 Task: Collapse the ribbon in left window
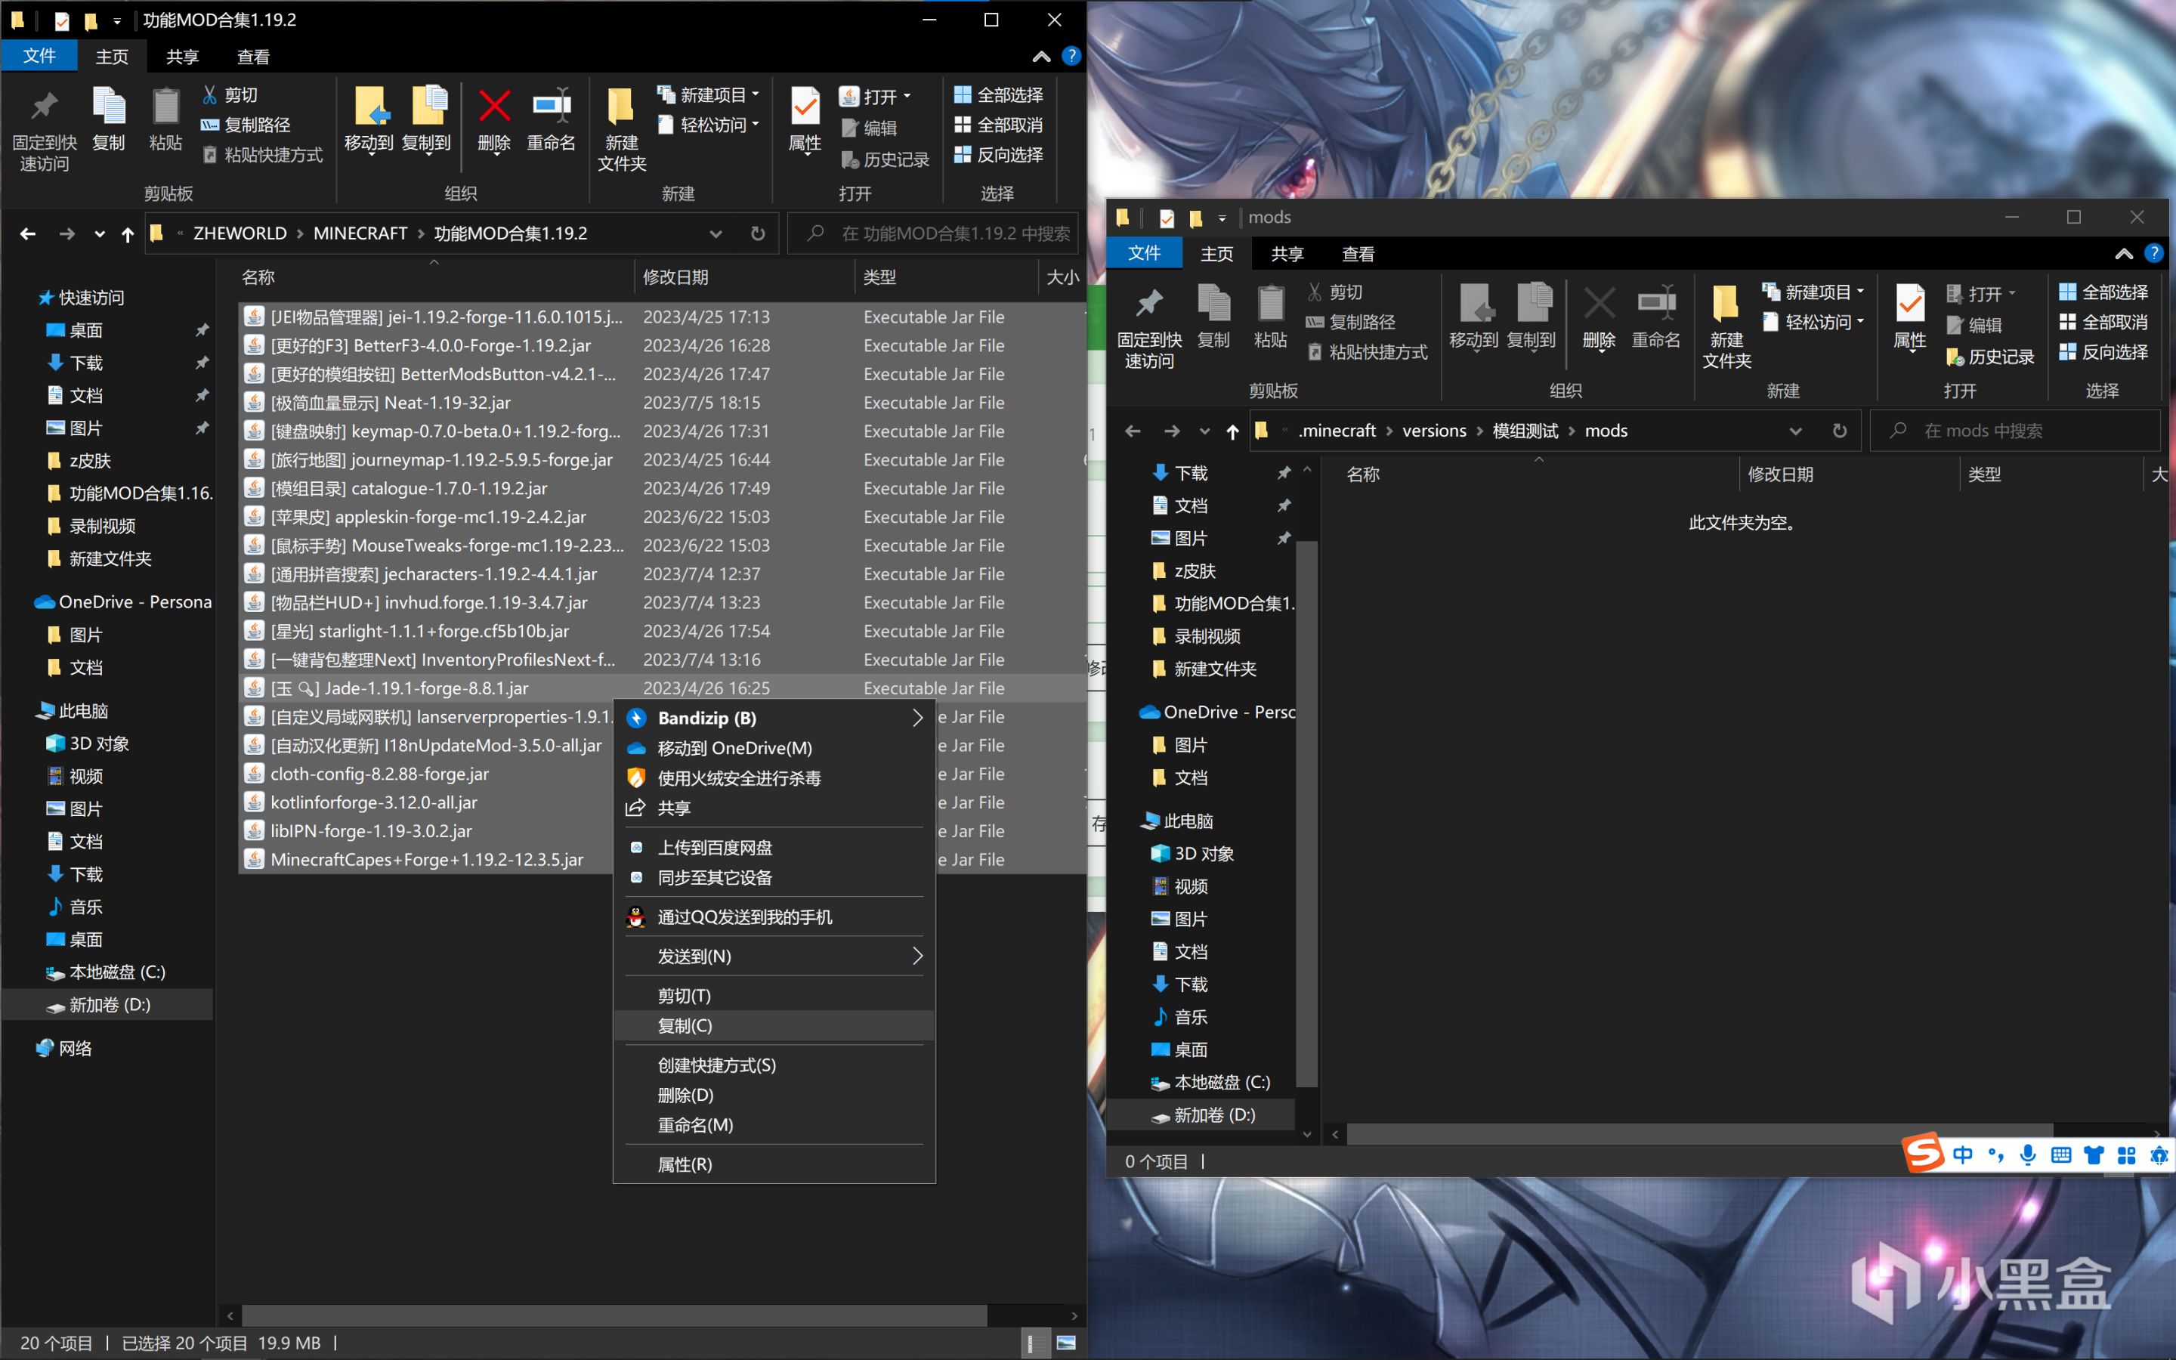(x=1041, y=57)
